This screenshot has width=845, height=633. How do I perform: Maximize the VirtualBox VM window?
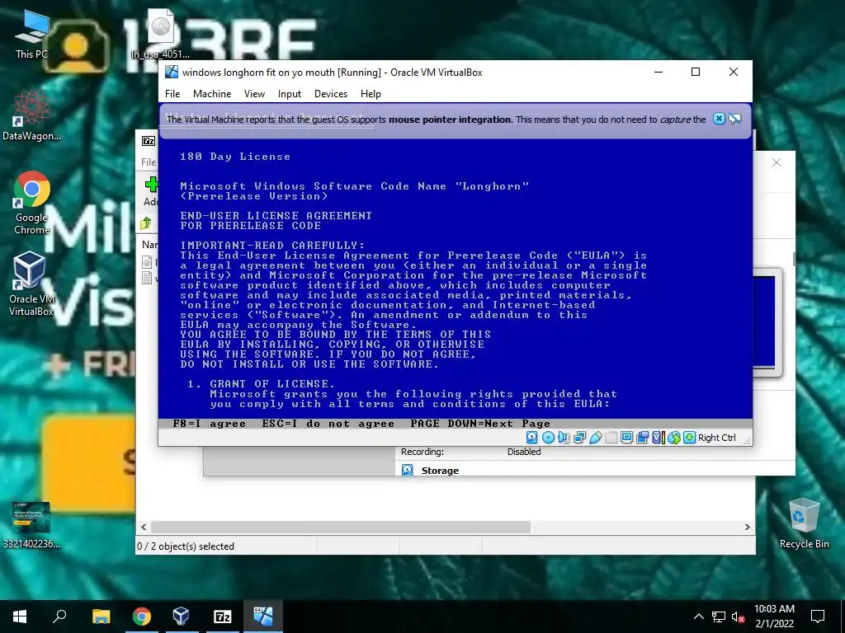coord(696,72)
